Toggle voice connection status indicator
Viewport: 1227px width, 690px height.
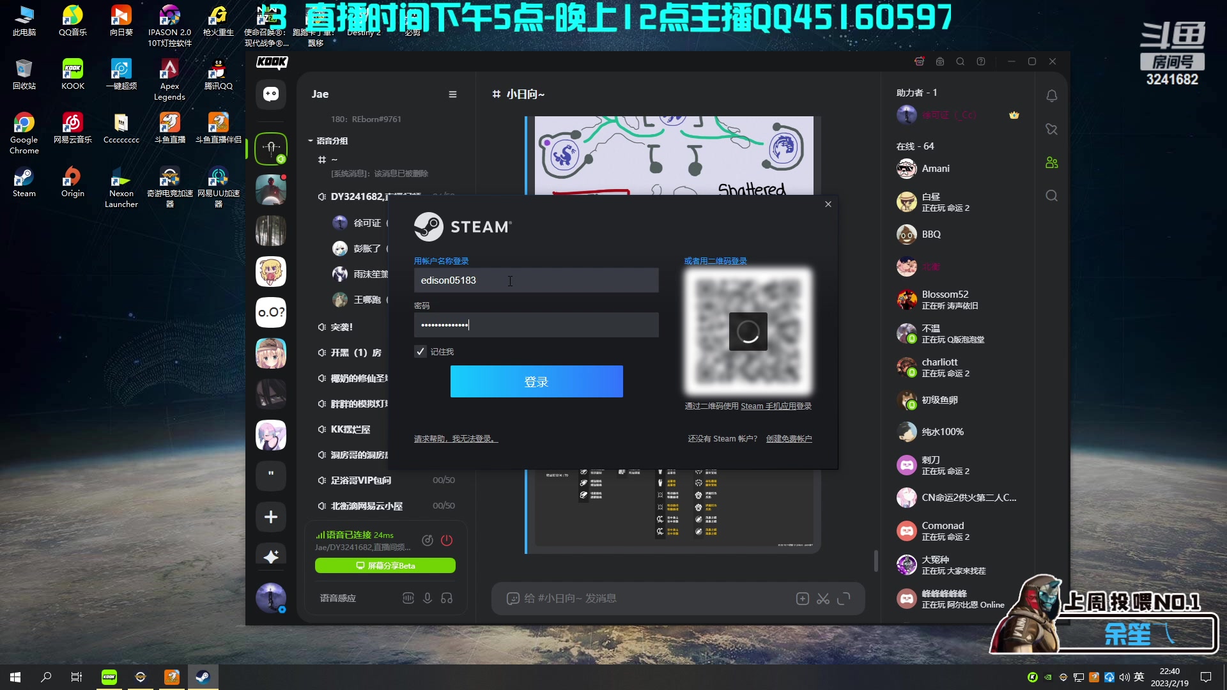pos(320,534)
